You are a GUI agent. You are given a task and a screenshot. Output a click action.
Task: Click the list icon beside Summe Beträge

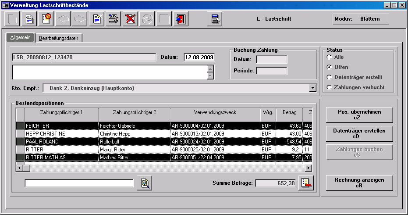tap(306, 183)
